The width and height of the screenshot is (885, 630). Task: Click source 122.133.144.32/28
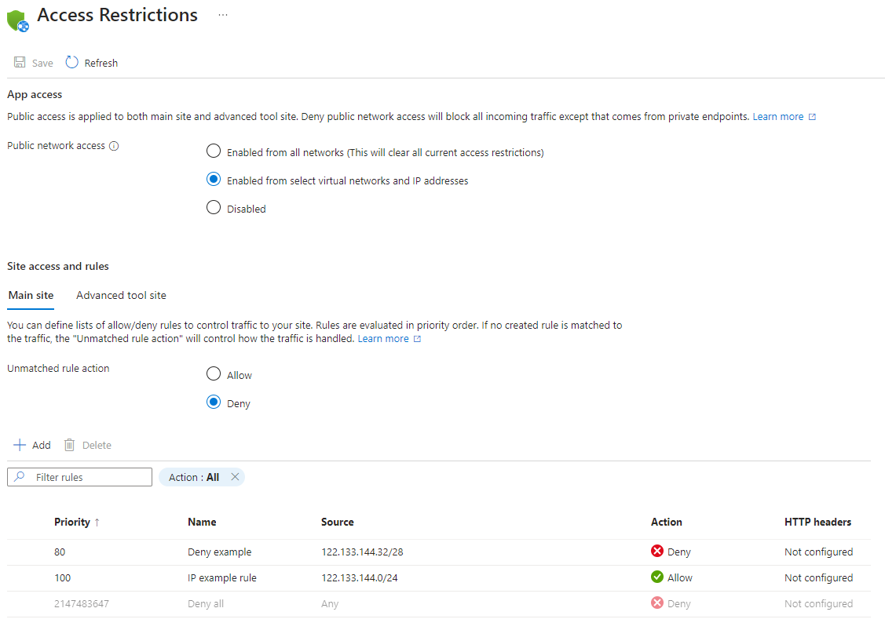[362, 552]
